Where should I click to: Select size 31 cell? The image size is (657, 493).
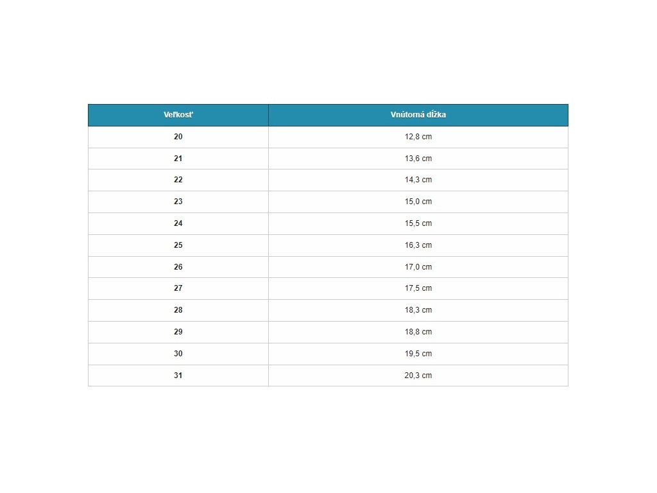coord(178,376)
